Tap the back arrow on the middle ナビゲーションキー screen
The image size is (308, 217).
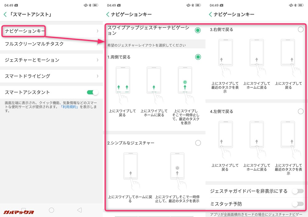tap(108, 14)
